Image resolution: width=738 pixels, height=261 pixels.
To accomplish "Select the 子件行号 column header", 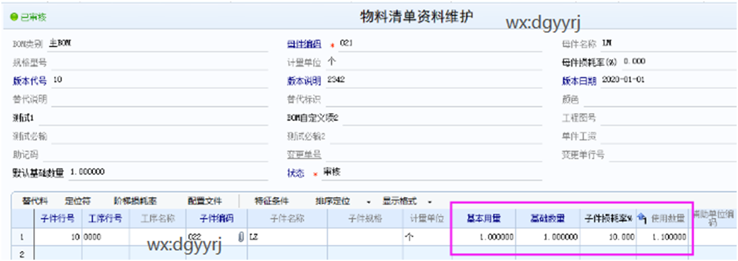I will [57, 218].
